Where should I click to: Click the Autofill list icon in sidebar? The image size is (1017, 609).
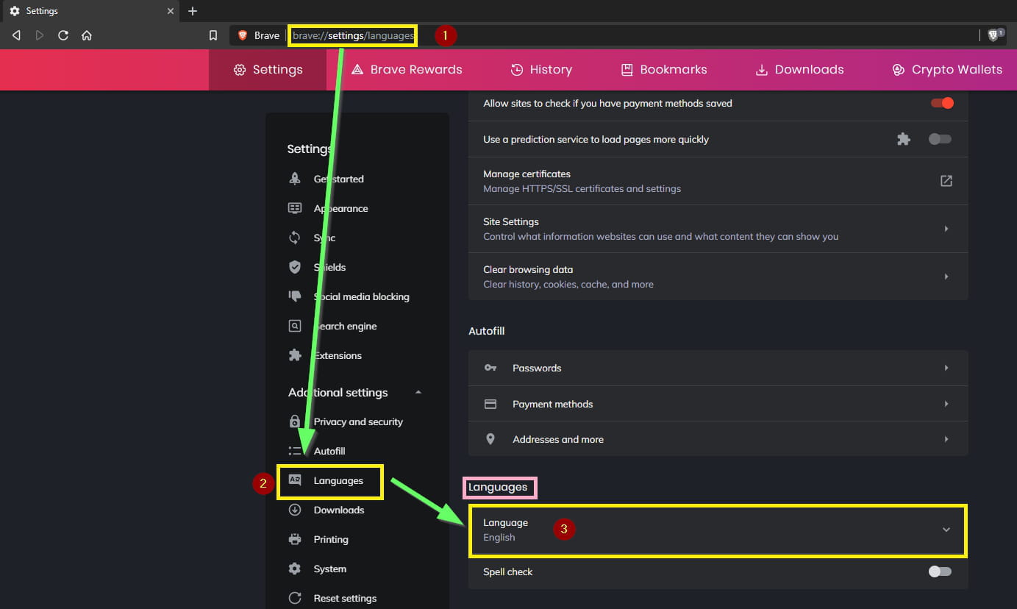click(295, 451)
